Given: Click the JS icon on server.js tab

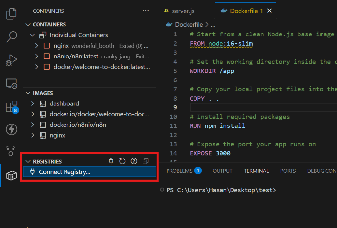Looking at the screenshot, I should point(166,11).
